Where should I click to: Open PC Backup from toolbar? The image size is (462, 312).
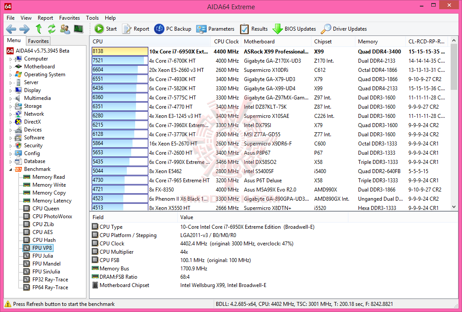tap(173, 29)
